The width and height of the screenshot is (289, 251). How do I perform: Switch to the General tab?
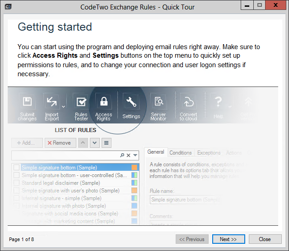[x=156, y=152]
